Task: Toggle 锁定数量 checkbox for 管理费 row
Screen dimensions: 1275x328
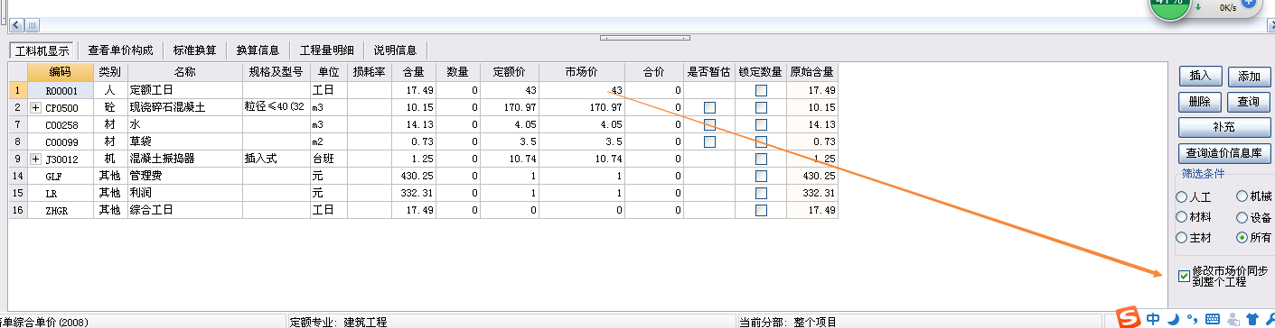Action: coord(761,176)
